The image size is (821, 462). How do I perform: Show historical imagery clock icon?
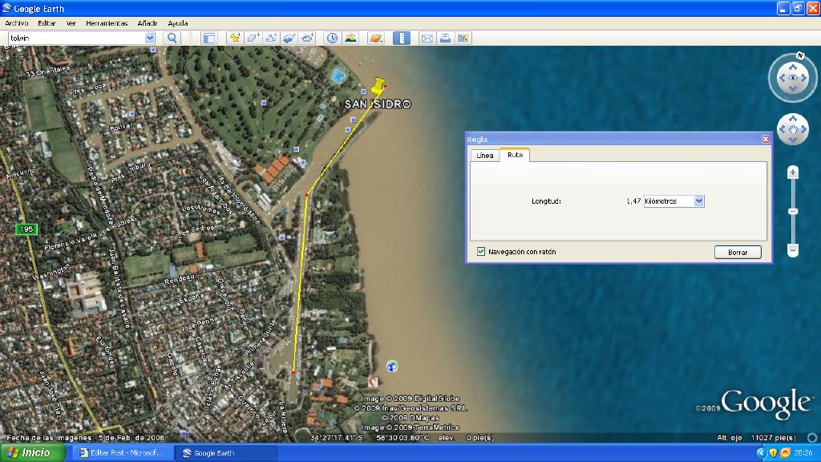pos(333,38)
